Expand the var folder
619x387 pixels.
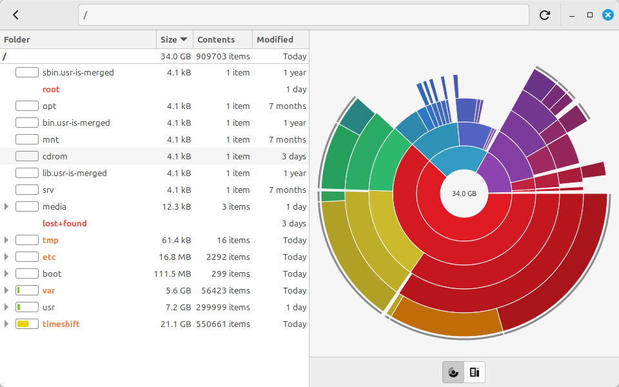(x=6, y=290)
